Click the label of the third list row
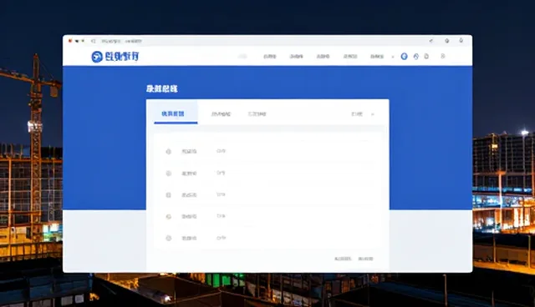535x307 pixels. point(189,195)
